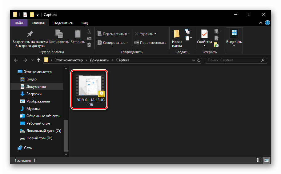The height and width of the screenshot is (174, 281).
Task: Switch to the Поделиться tab
Action: 63,23
